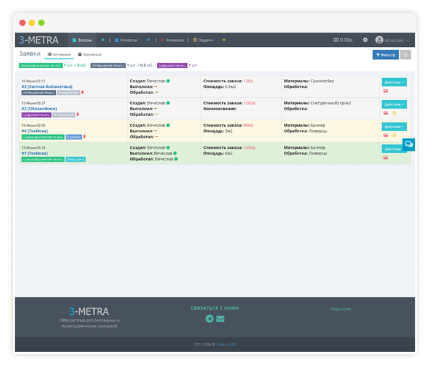The width and height of the screenshot is (430, 369).
Task: Expand Действие dropdown for order #4
Action: tap(394, 127)
